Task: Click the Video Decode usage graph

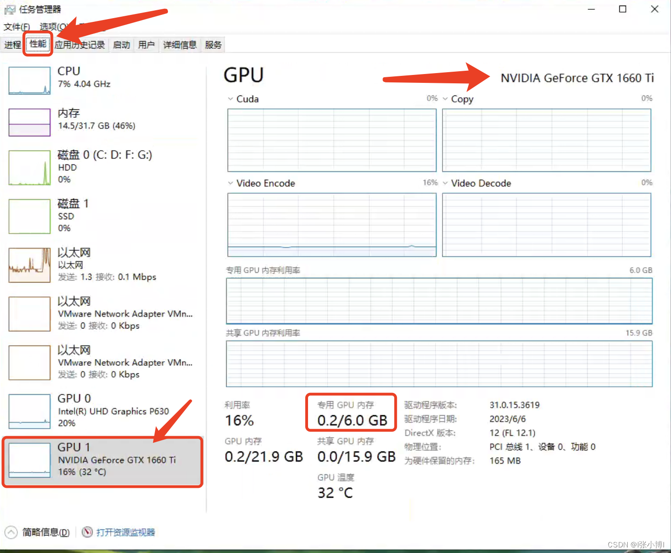Action: [x=547, y=225]
